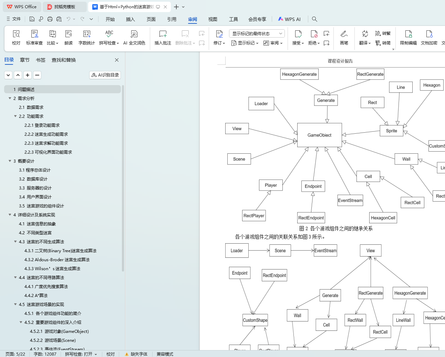Collapse the 2.2 功能需求 outline node
The image size is (445, 357).
coord(15,116)
